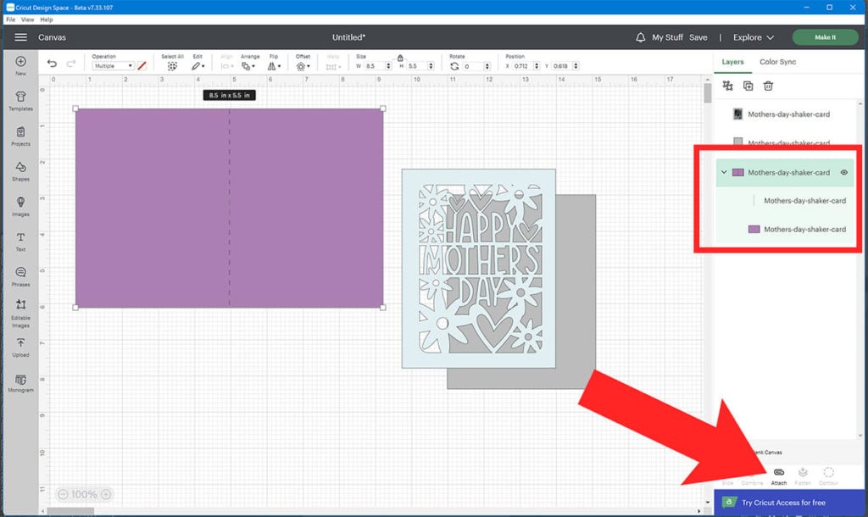Collapse the purple Mothers-day-shaker-card group
868x517 pixels.
point(724,172)
